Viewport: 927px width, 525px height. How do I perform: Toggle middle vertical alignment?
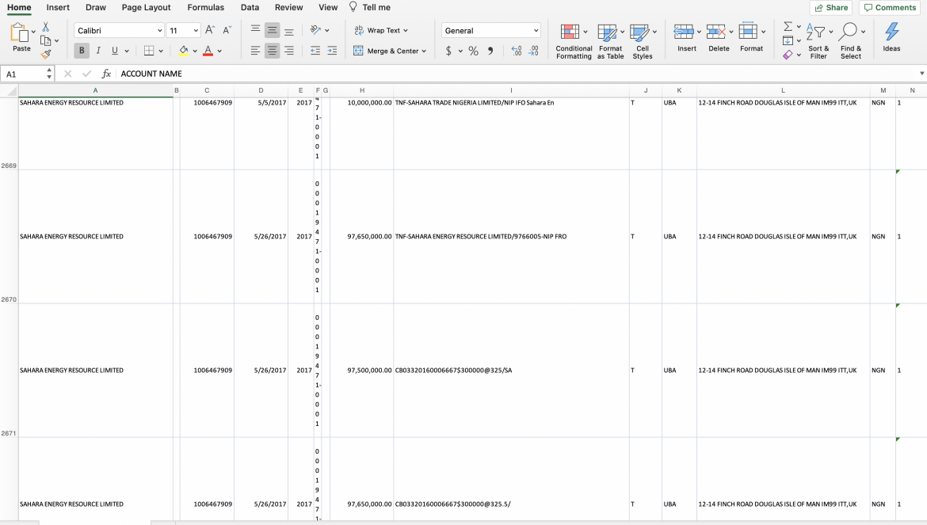pyautogui.click(x=272, y=29)
